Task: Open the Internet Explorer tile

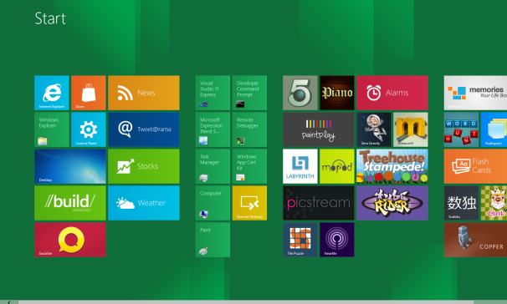Action: click(x=52, y=93)
